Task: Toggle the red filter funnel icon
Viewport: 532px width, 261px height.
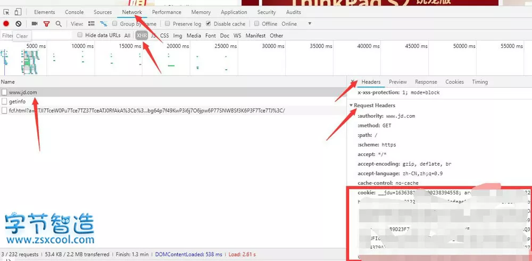Action: (x=46, y=24)
